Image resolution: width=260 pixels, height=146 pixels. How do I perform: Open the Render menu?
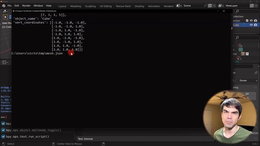(x=26, y=6)
